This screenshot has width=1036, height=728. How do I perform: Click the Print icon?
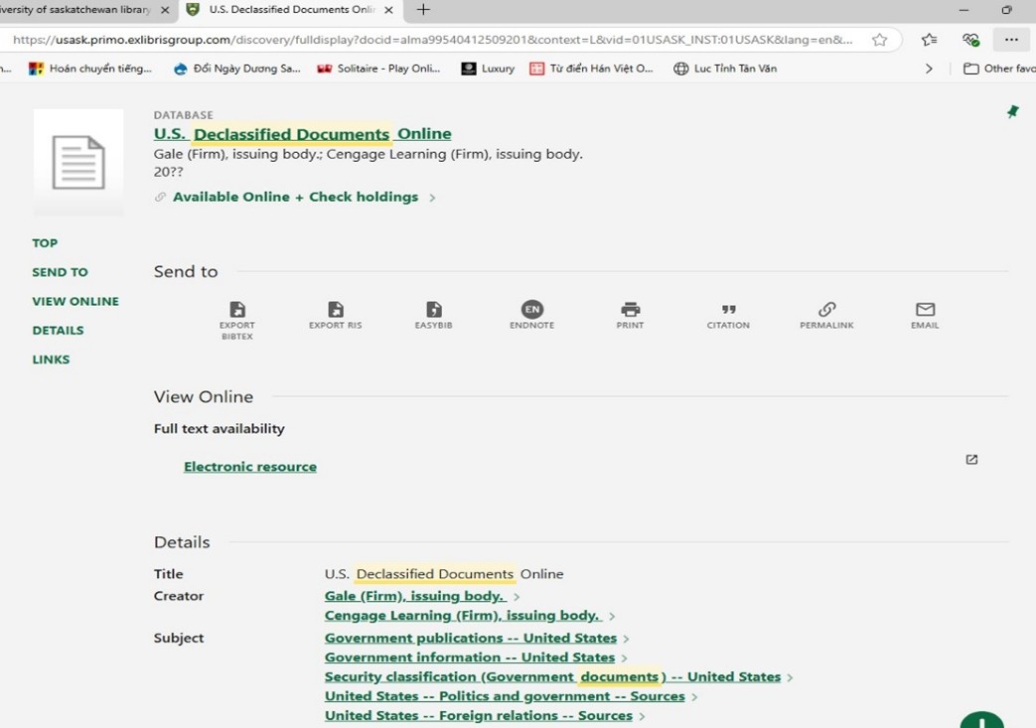tap(630, 310)
